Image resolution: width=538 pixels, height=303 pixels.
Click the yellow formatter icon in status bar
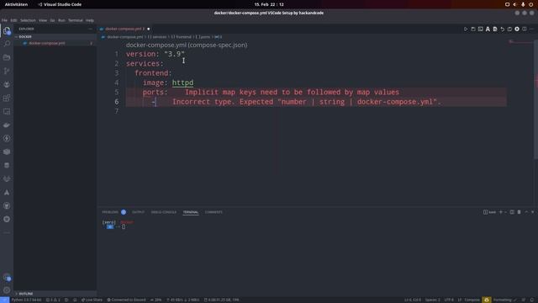(x=487, y=300)
